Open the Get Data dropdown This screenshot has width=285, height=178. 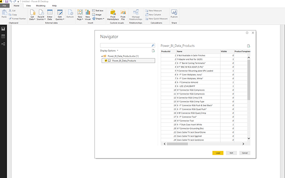pyautogui.click(x=32, y=15)
